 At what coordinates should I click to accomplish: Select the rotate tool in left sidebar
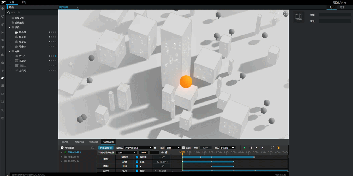pos(3,16)
